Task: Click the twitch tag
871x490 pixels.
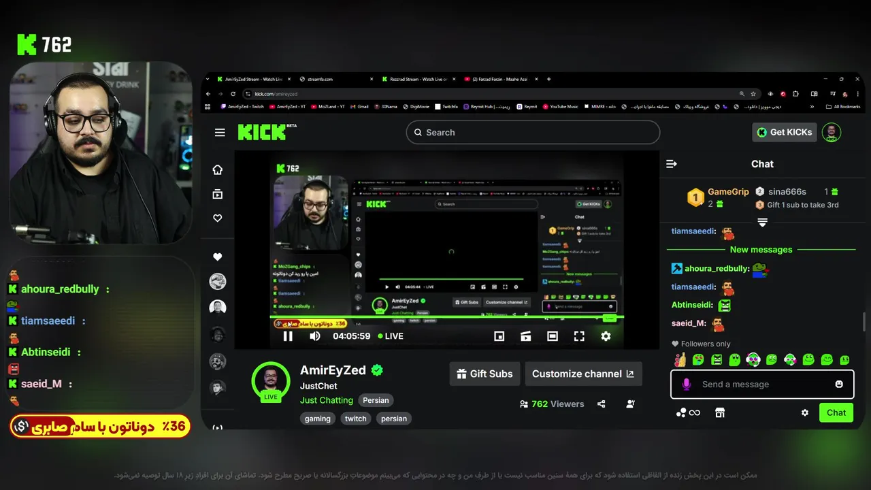Action: [355, 419]
